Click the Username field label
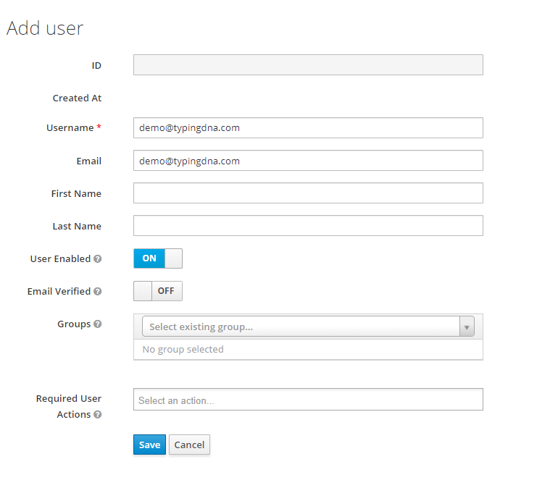The height and width of the screenshot is (501, 558). (x=70, y=128)
